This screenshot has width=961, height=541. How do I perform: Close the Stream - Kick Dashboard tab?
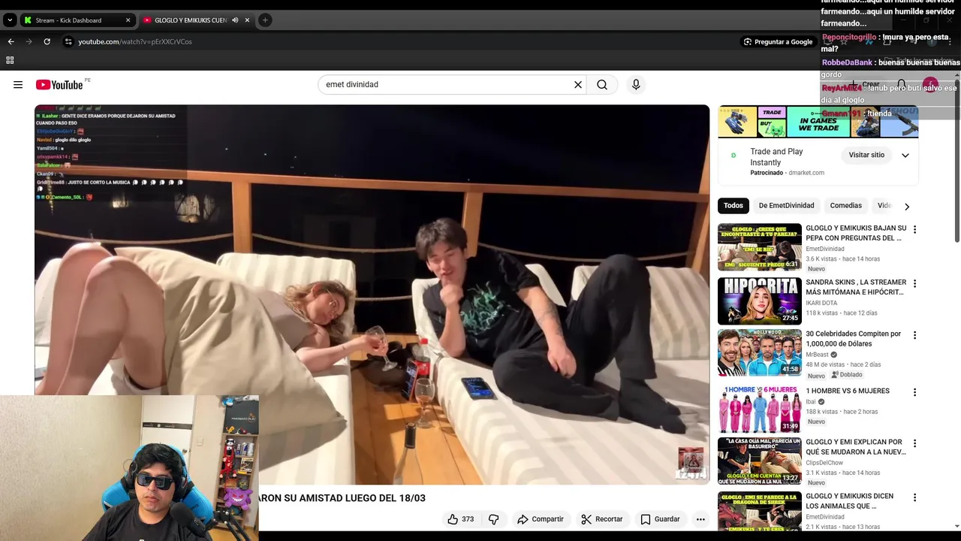[x=128, y=20]
